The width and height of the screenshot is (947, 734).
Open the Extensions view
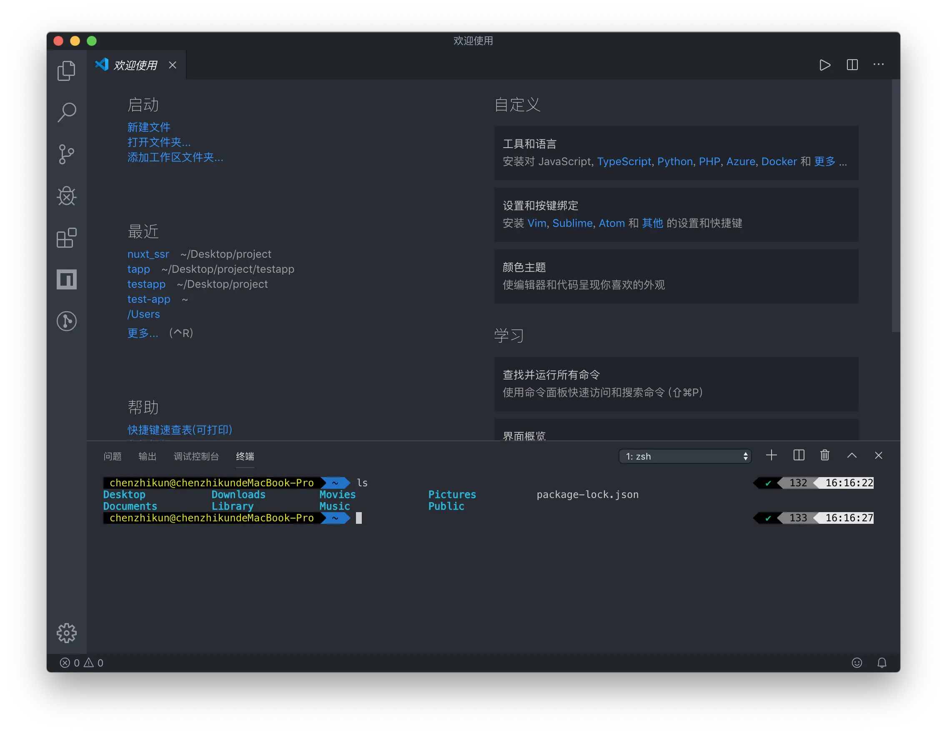pyautogui.click(x=66, y=238)
